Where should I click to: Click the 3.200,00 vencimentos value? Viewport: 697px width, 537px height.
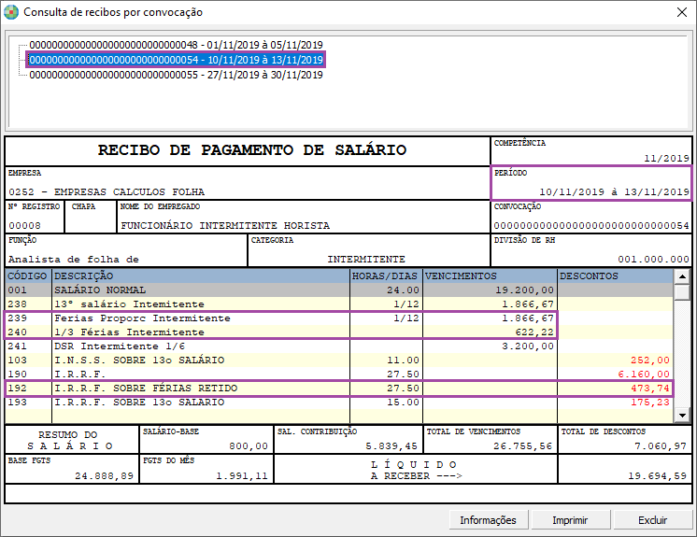[x=528, y=346]
